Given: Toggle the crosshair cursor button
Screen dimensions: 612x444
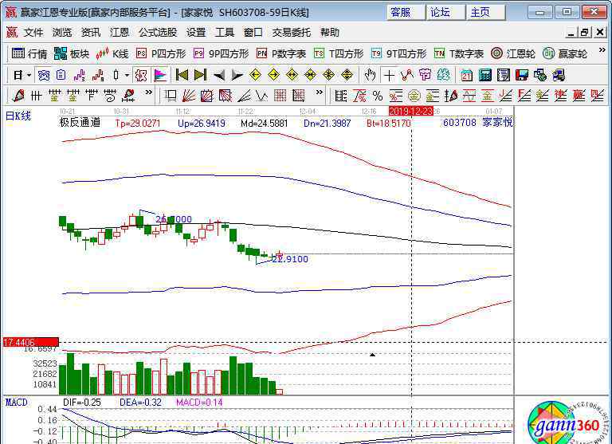Looking at the screenshot, I should point(389,75).
